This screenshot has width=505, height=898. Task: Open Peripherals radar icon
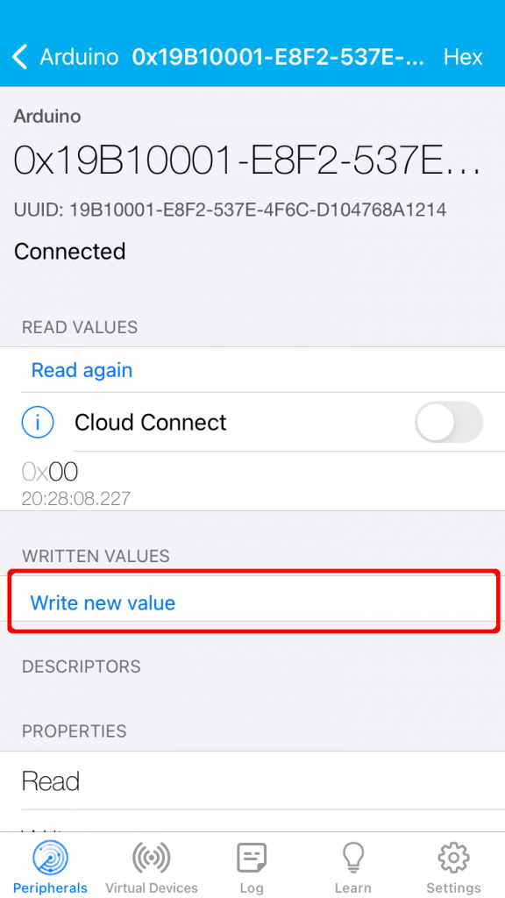point(50,858)
